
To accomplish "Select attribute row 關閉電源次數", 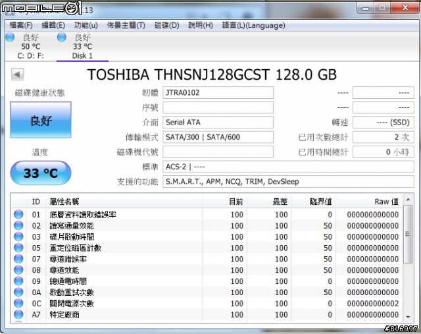I will (x=207, y=303).
